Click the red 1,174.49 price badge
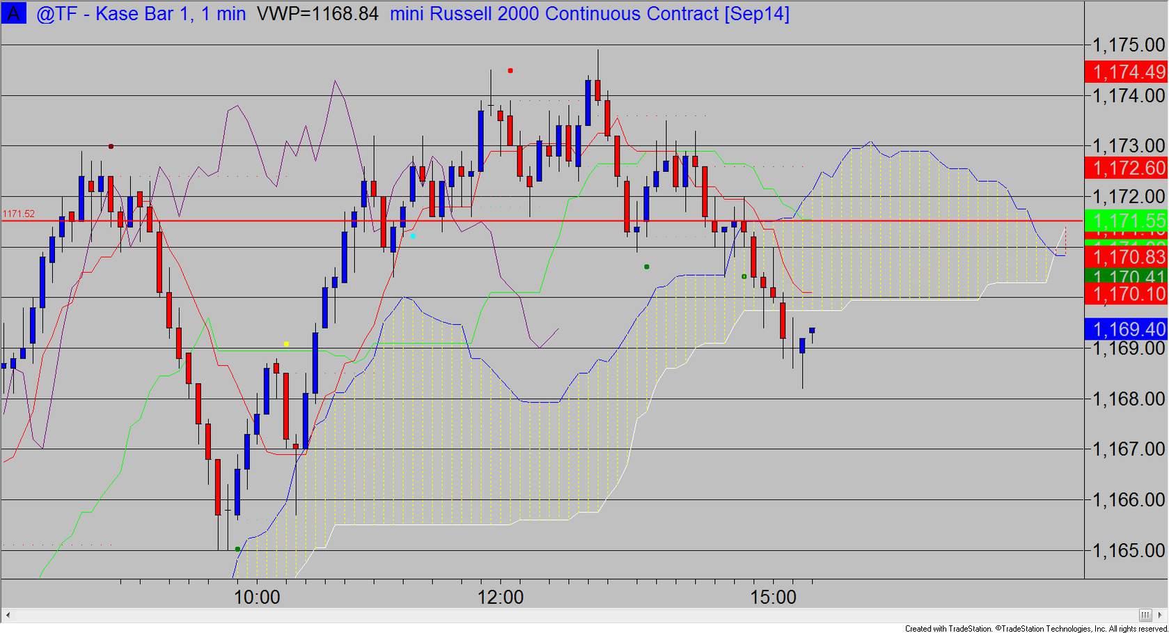The width and height of the screenshot is (1169, 633). tap(1127, 72)
